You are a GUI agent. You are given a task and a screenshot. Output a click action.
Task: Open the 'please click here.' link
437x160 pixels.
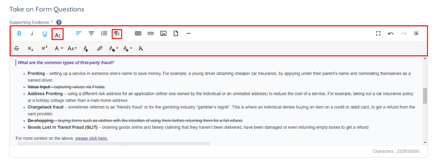click(x=91, y=138)
